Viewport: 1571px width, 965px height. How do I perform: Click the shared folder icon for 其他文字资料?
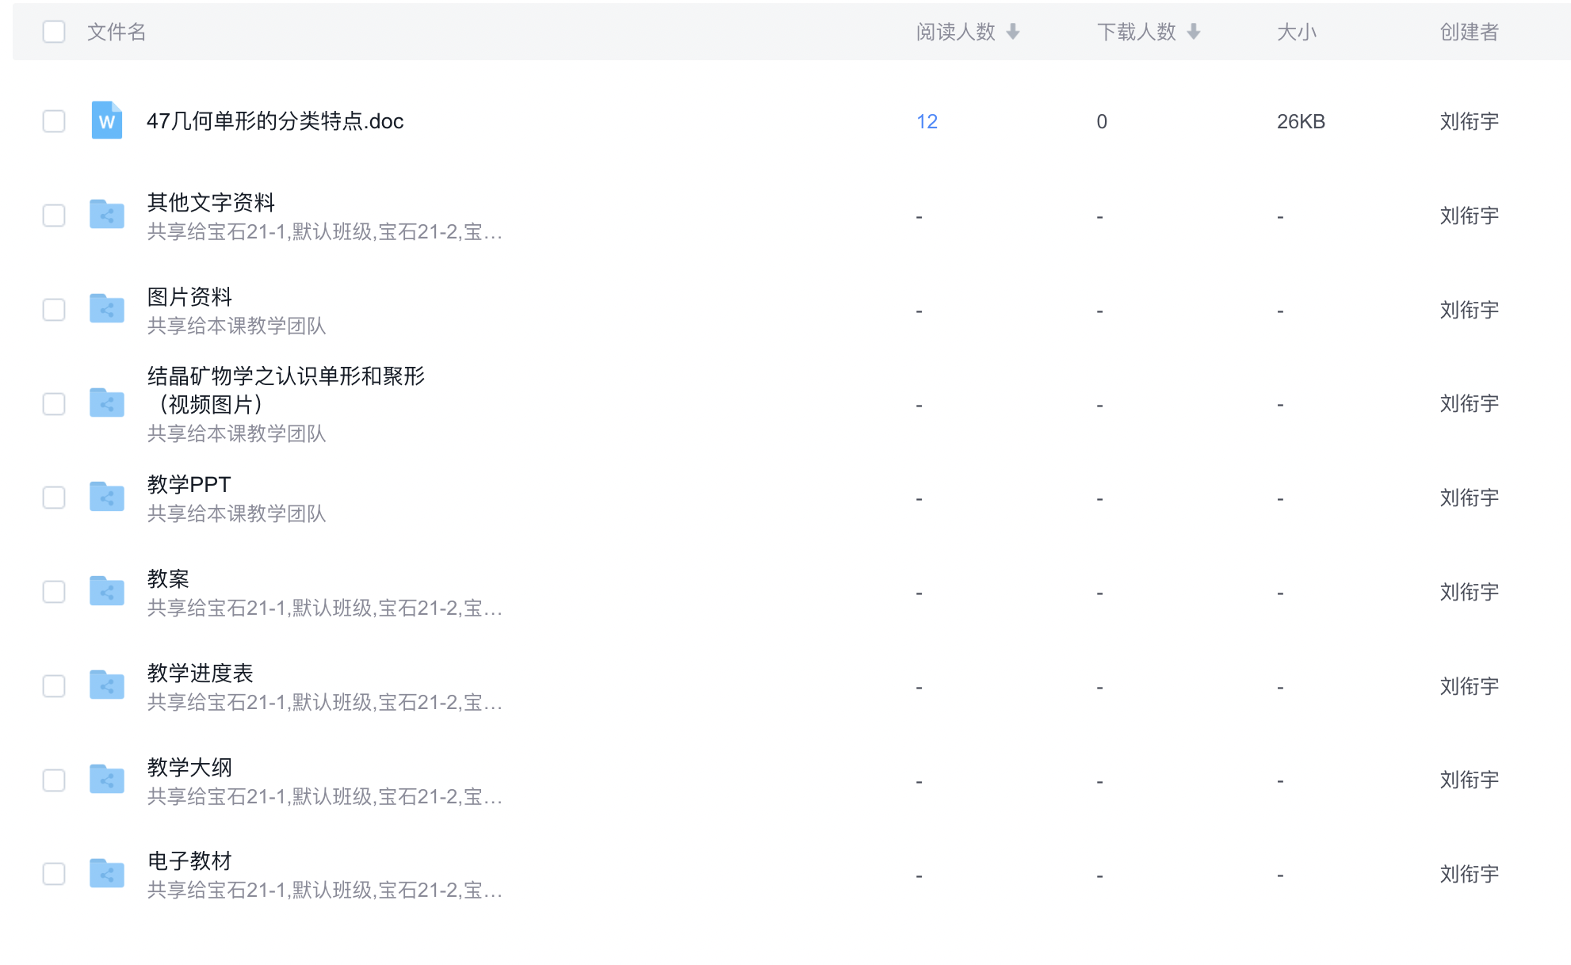click(107, 215)
